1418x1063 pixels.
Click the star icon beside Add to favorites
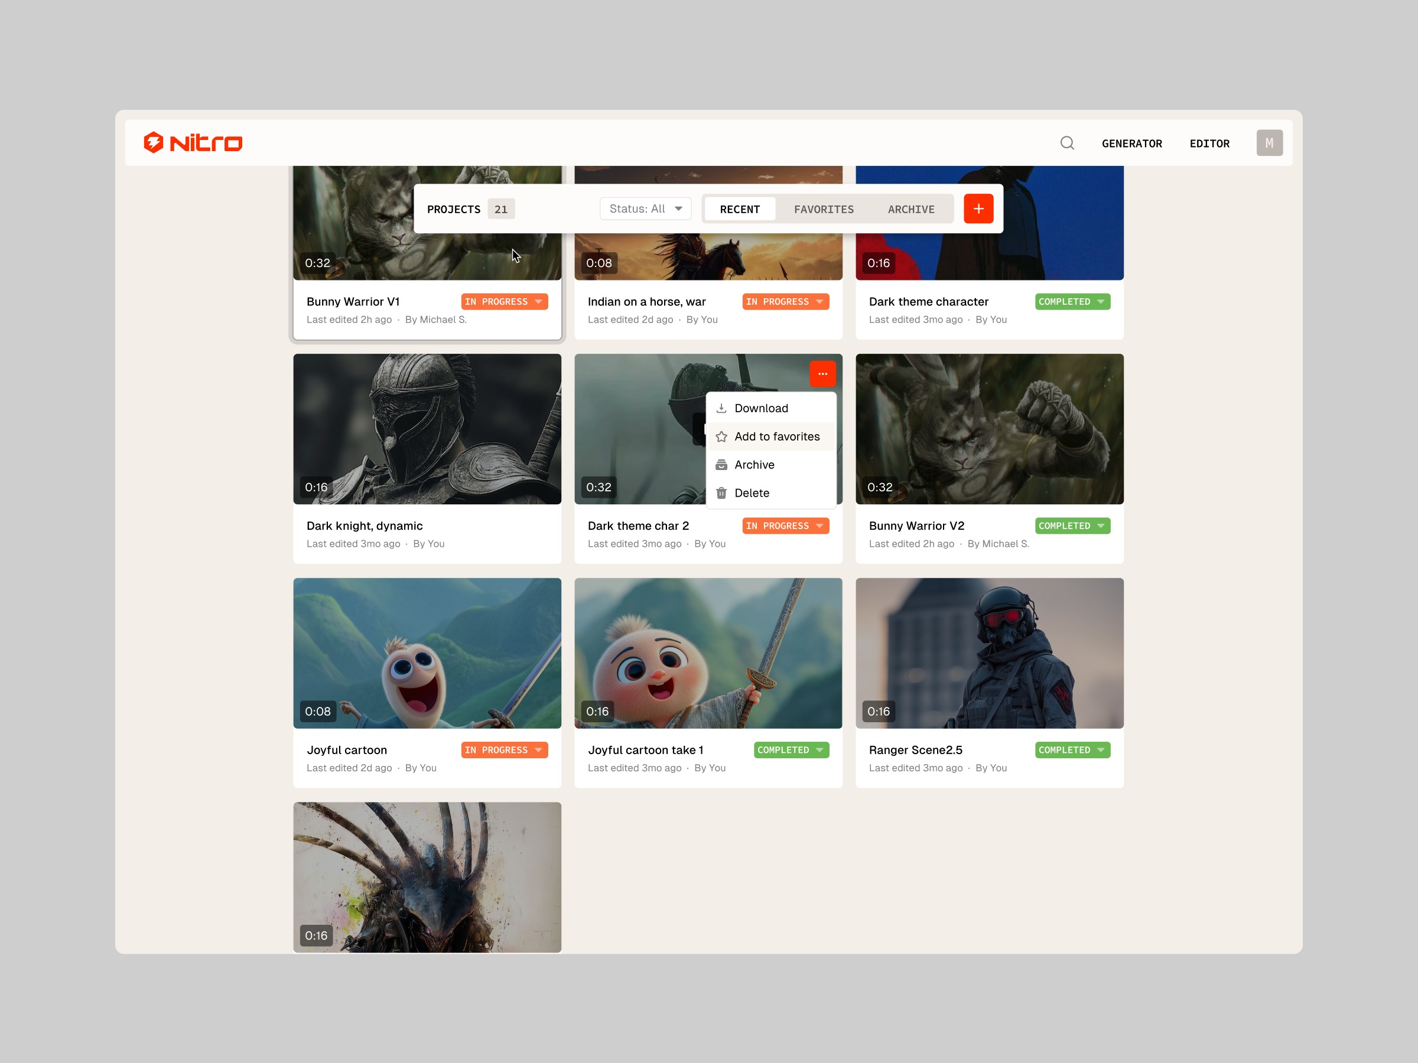pyautogui.click(x=722, y=436)
